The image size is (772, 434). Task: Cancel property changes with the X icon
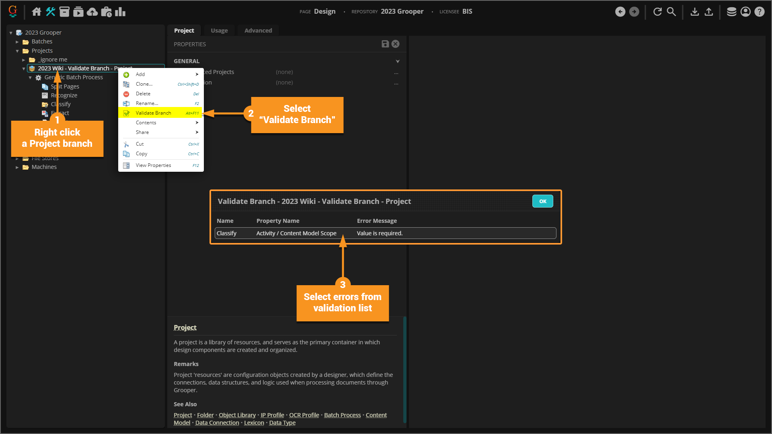pos(396,44)
